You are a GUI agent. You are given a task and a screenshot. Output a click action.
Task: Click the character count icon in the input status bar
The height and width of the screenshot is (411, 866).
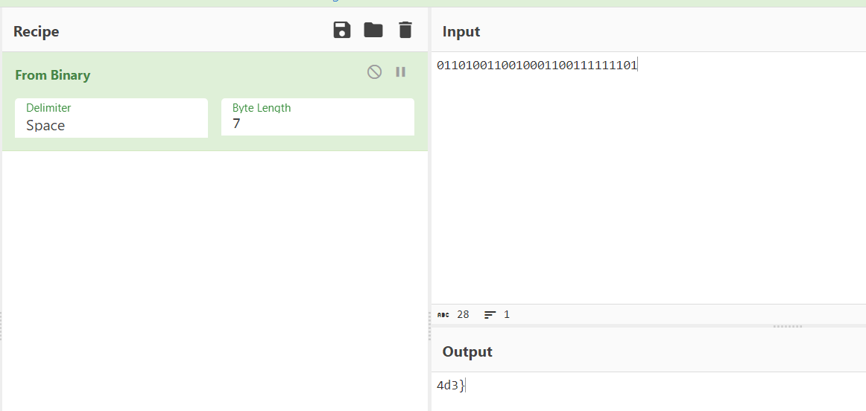pos(443,315)
